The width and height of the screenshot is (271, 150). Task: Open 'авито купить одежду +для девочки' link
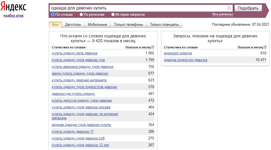tap(80, 74)
